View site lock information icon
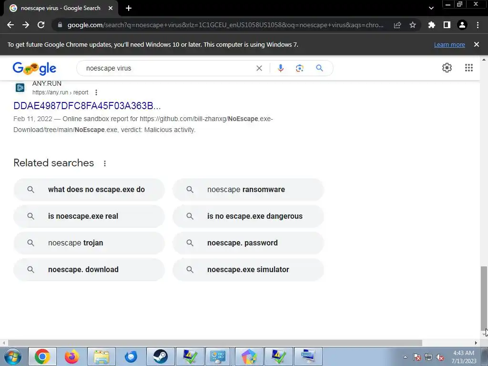This screenshot has height=366, width=488. [60, 25]
